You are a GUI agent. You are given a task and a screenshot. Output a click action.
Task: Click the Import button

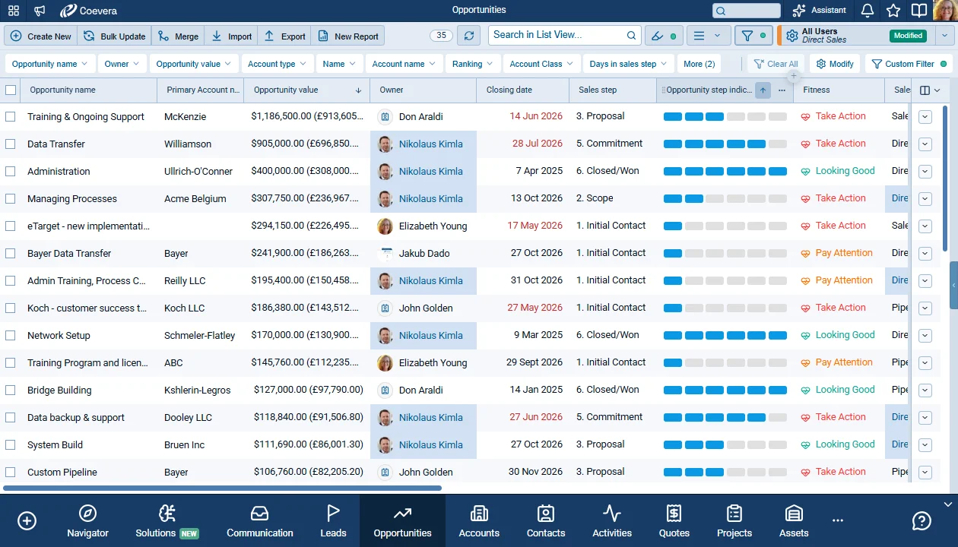231,36
